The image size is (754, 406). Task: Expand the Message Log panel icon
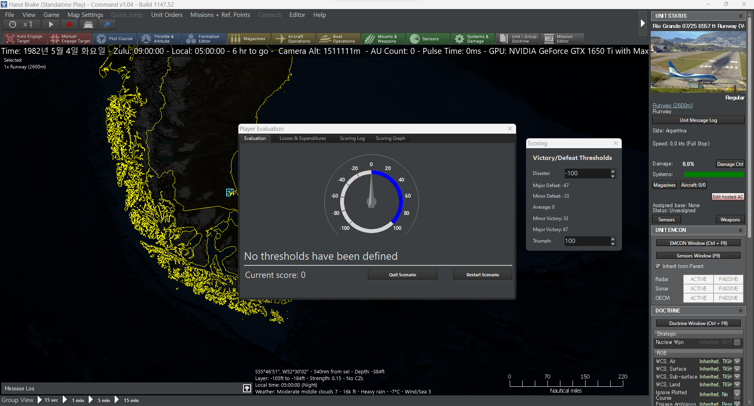(x=247, y=388)
